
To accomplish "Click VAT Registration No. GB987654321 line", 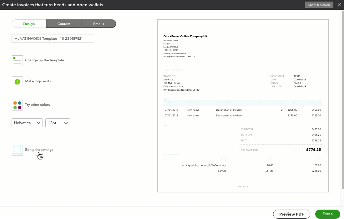I will pyautogui.click(x=182, y=90).
